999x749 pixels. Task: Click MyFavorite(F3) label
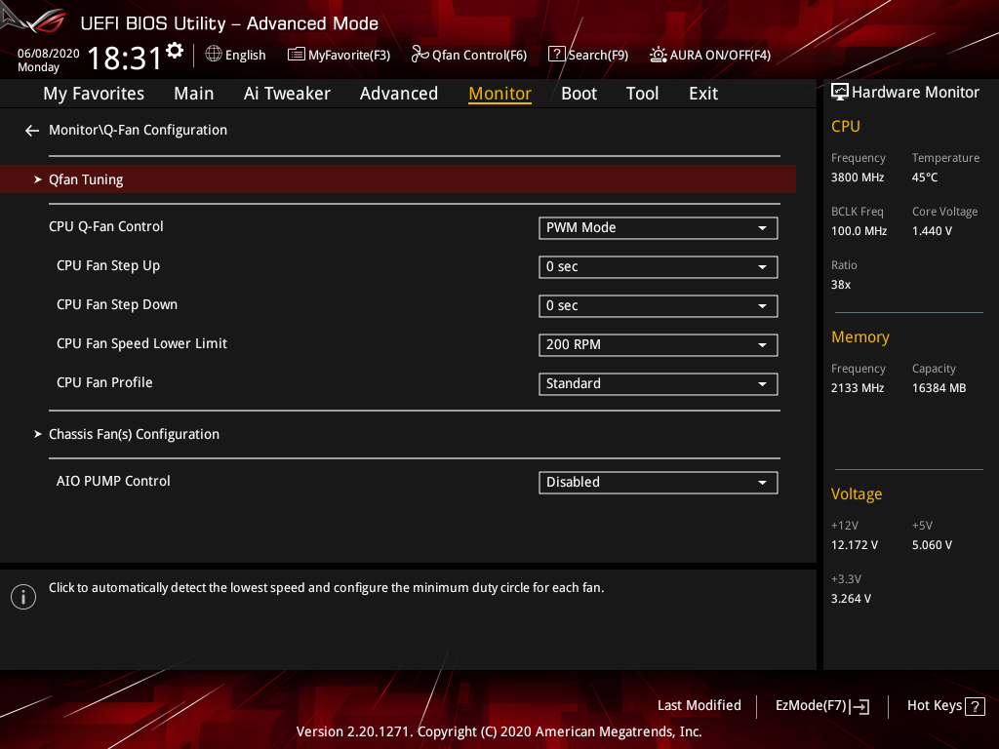click(x=349, y=55)
